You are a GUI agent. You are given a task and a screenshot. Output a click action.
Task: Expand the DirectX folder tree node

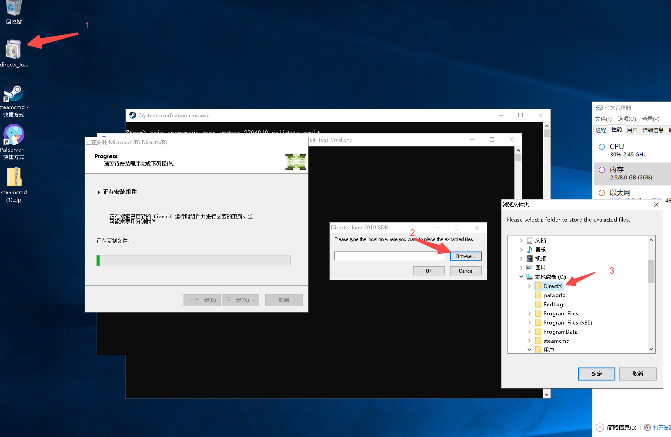tap(529, 286)
